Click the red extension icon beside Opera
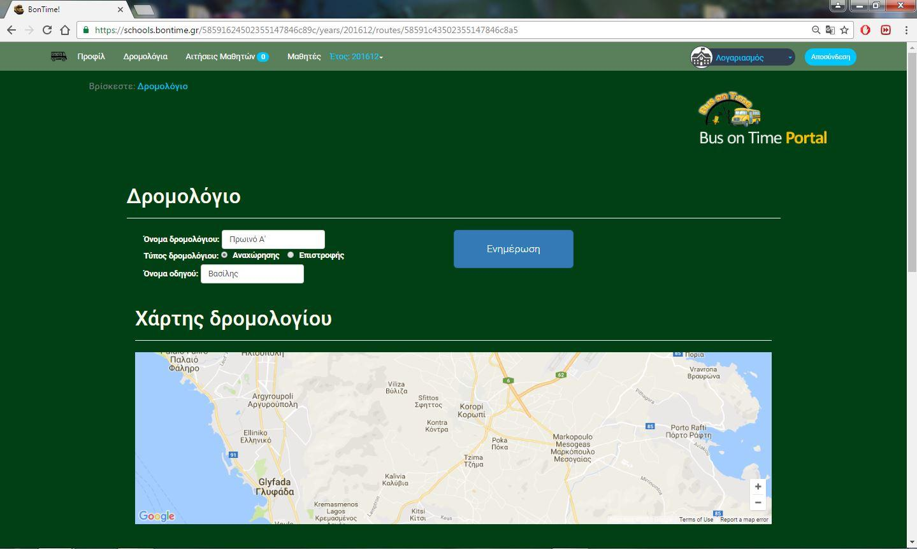Screen dimensions: 917x549 886,30
